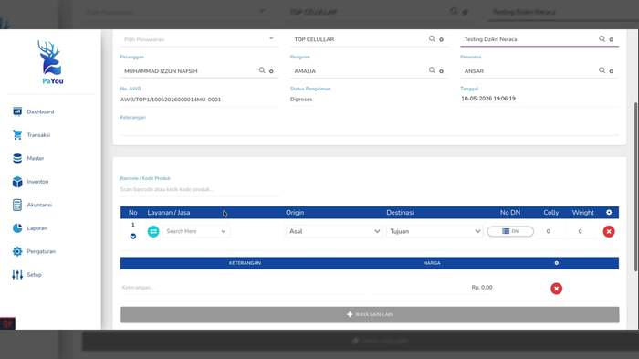
Task: Click the vertical page scrollbar
Action: [x=635, y=186]
